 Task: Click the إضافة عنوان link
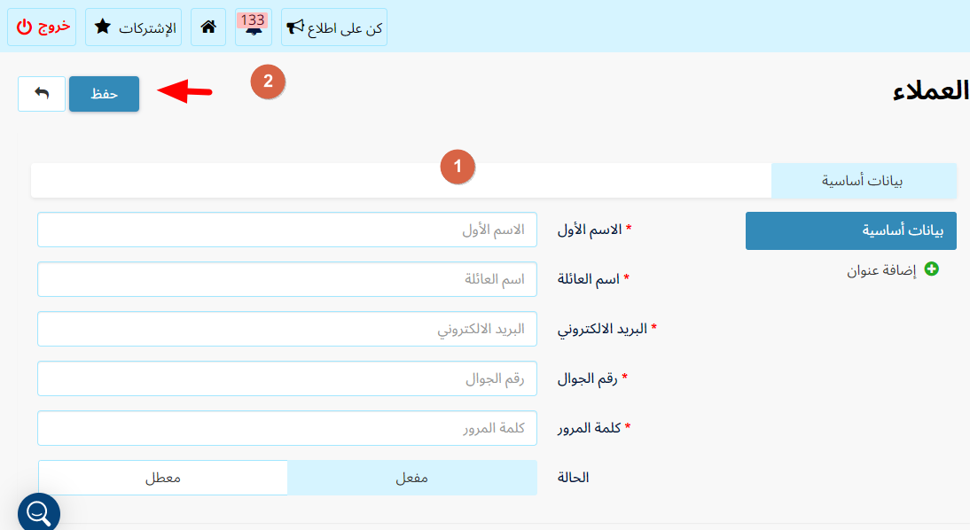point(881,270)
